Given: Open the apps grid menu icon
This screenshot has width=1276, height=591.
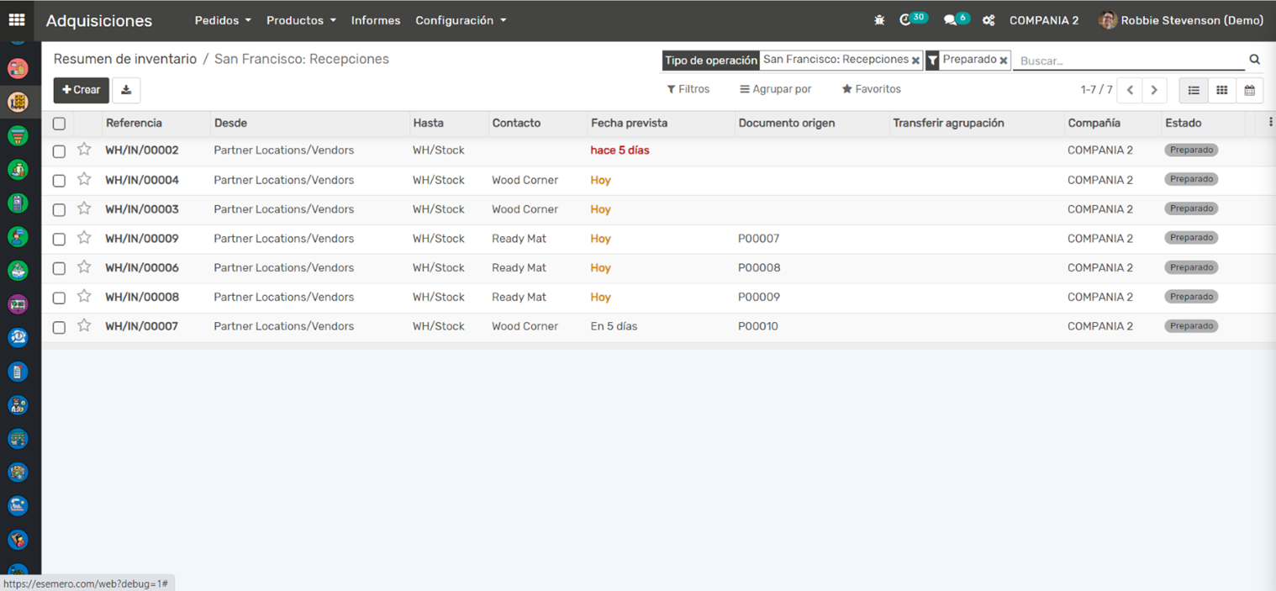Looking at the screenshot, I should coord(17,20).
